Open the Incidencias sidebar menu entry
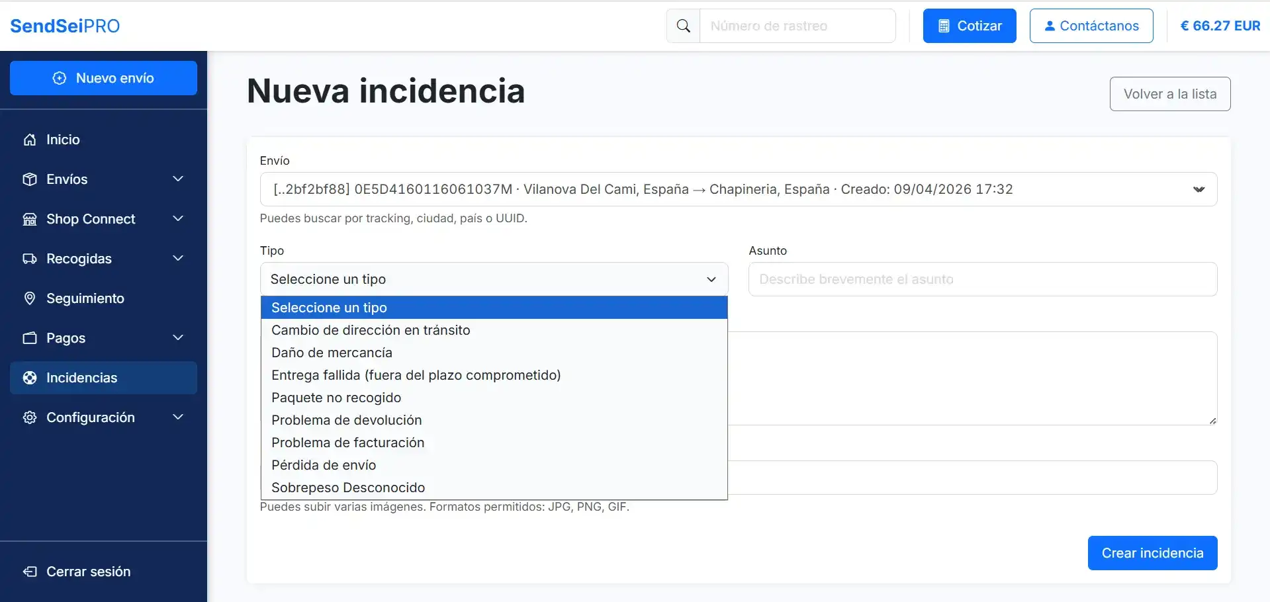 [81, 377]
